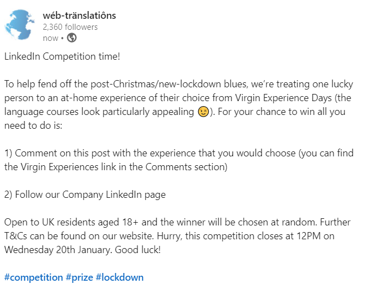Click the winking face emoji

click(203, 112)
